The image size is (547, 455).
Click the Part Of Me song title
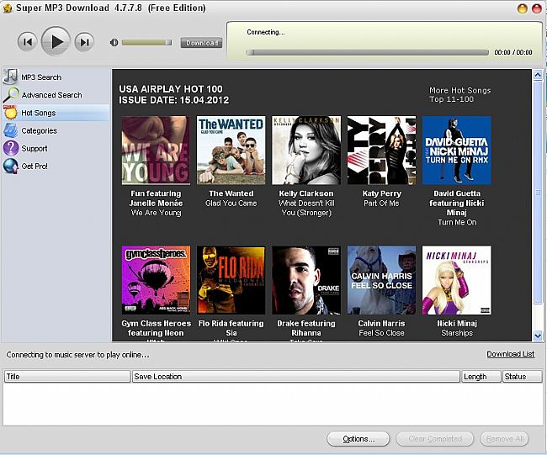[381, 204]
